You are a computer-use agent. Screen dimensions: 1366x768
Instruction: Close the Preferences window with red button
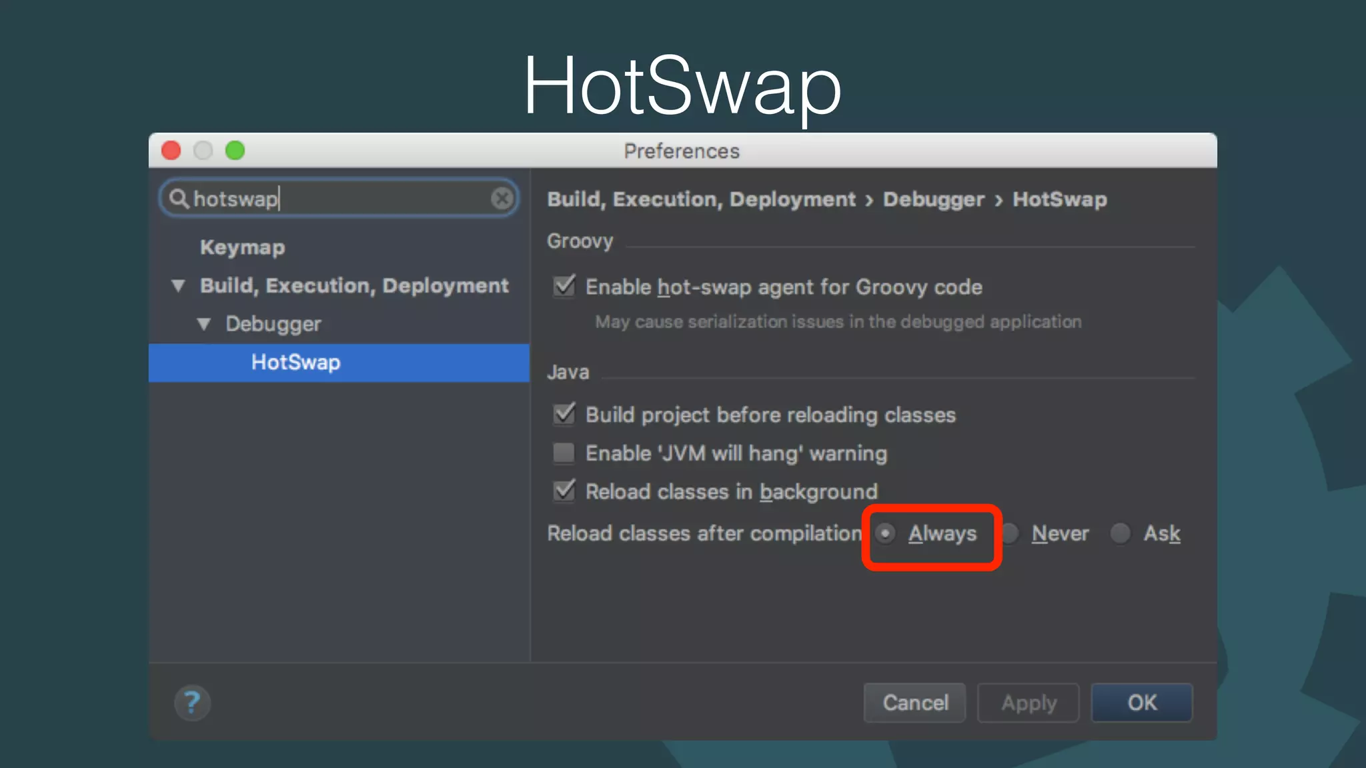tap(171, 151)
